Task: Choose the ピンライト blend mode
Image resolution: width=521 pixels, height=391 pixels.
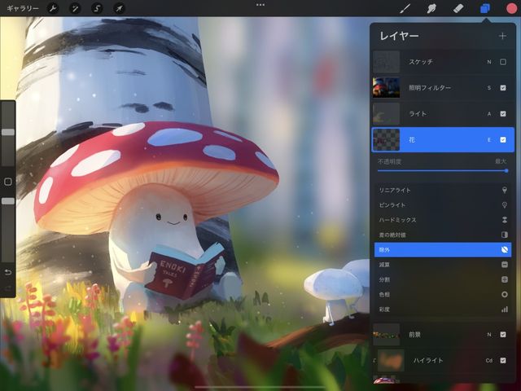Action: tap(443, 205)
